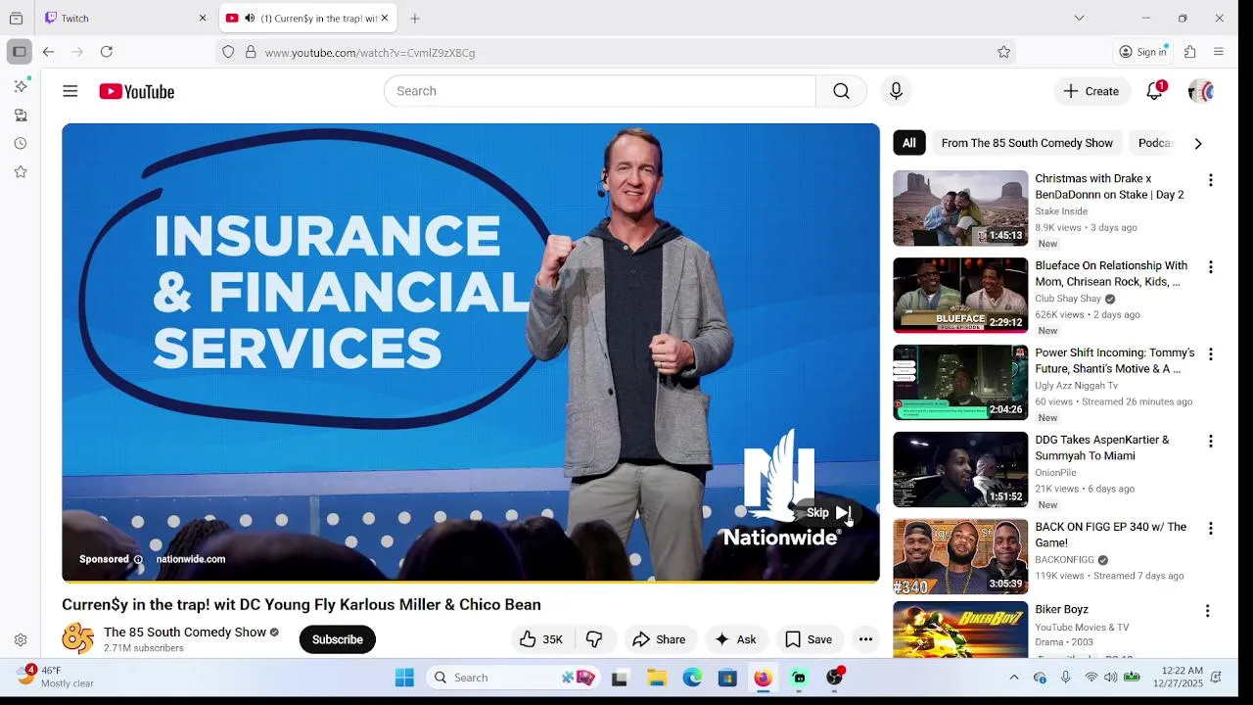Open the browser application menu

[x=1219, y=52]
